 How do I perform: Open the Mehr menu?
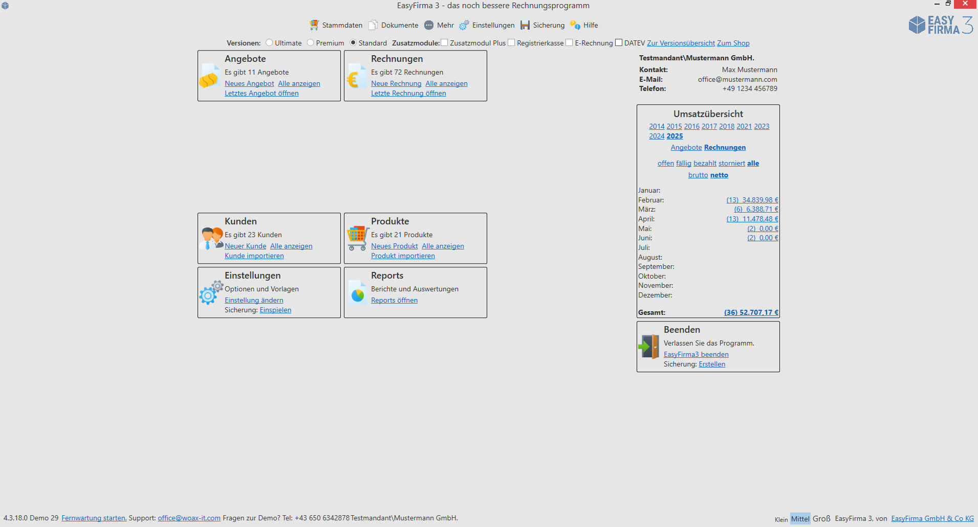[x=439, y=25]
